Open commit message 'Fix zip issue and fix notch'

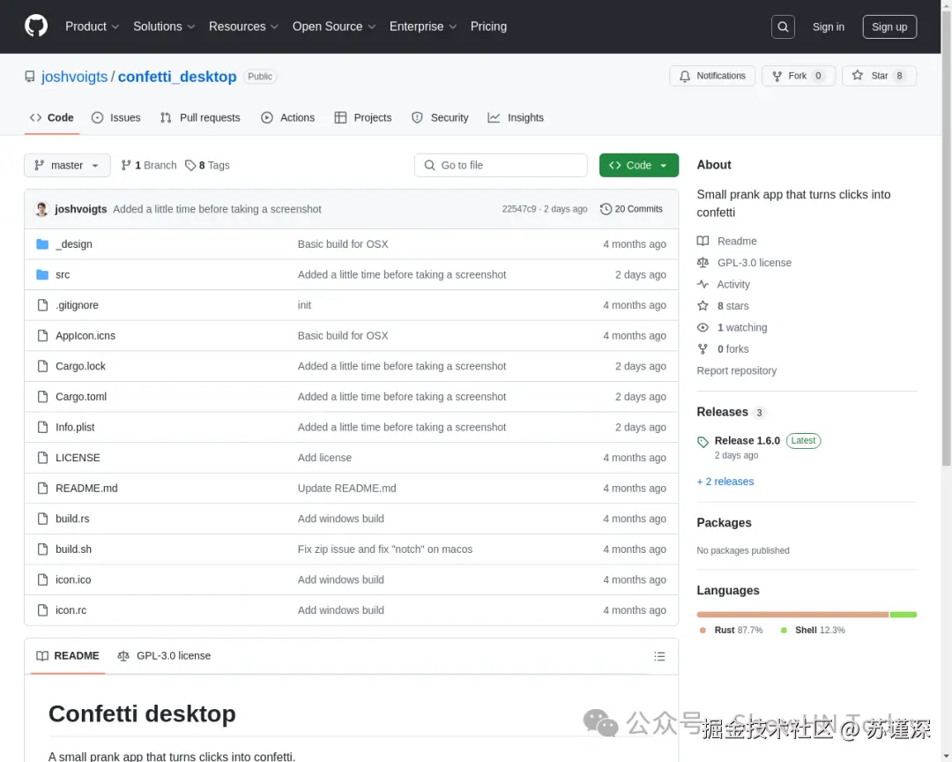click(x=385, y=549)
